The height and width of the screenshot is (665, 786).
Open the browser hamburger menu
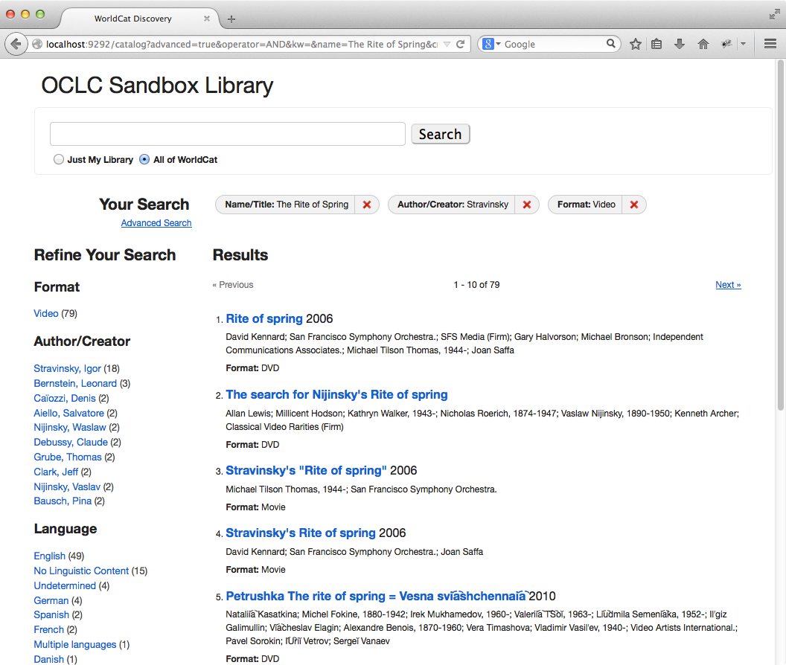(x=770, y=44)
